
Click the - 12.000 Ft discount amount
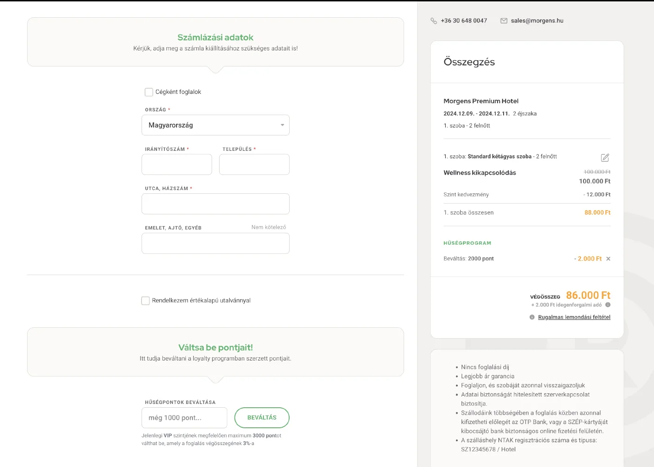(x=597, y=195)
